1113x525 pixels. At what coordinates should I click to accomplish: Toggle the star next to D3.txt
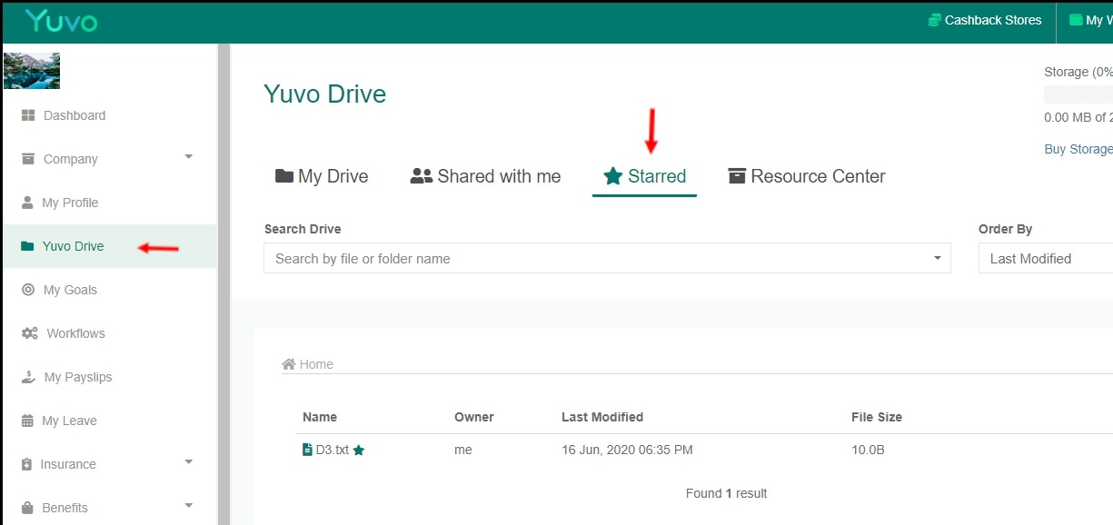click(x=359, y=450)
